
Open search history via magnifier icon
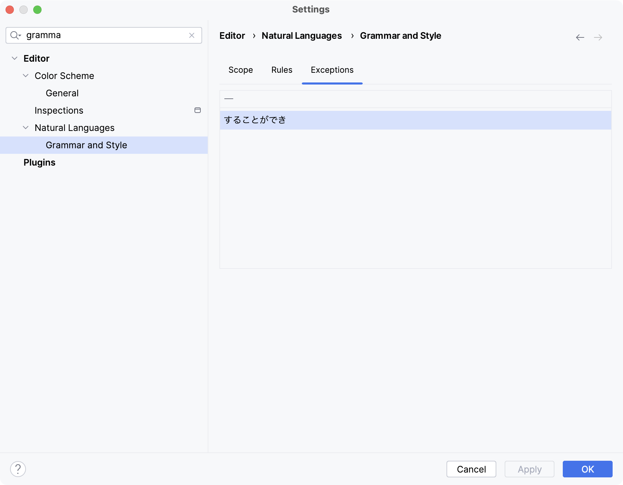tap(15, 35)
